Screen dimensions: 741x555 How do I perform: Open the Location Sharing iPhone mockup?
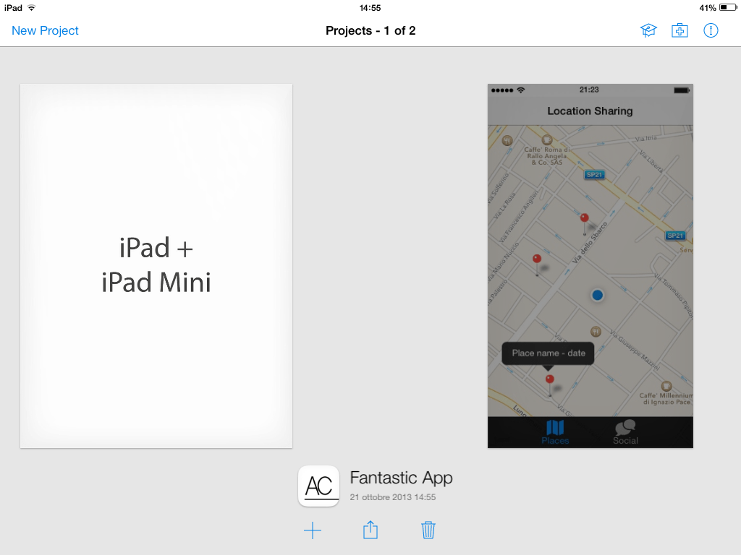pos(590,265)
